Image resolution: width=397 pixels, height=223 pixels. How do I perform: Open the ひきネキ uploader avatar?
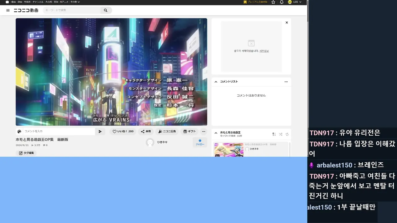coord(150,142)
